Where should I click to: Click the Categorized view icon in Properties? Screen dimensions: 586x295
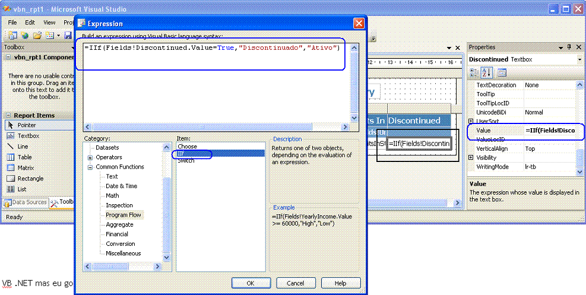pyautogui.click(x=474, y=72)
